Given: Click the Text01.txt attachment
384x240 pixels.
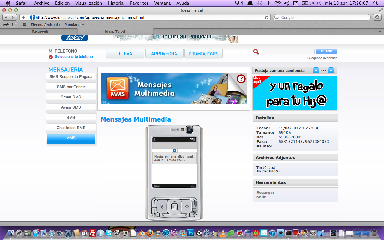Looking at the screenshot, I should click(266, 168).
